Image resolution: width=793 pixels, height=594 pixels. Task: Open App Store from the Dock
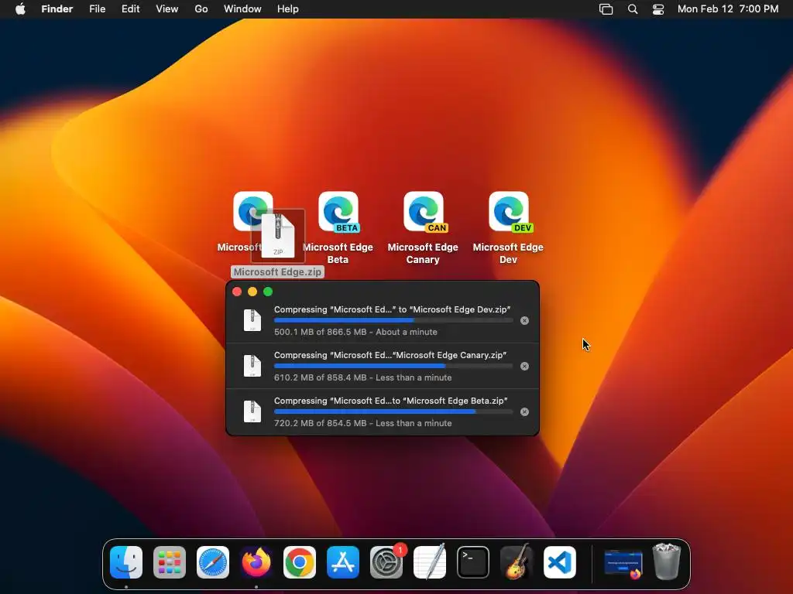(x=343, y=562)
